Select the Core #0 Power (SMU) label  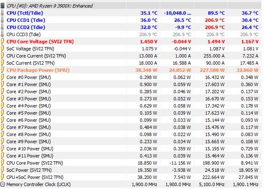(x=29, y=77)
